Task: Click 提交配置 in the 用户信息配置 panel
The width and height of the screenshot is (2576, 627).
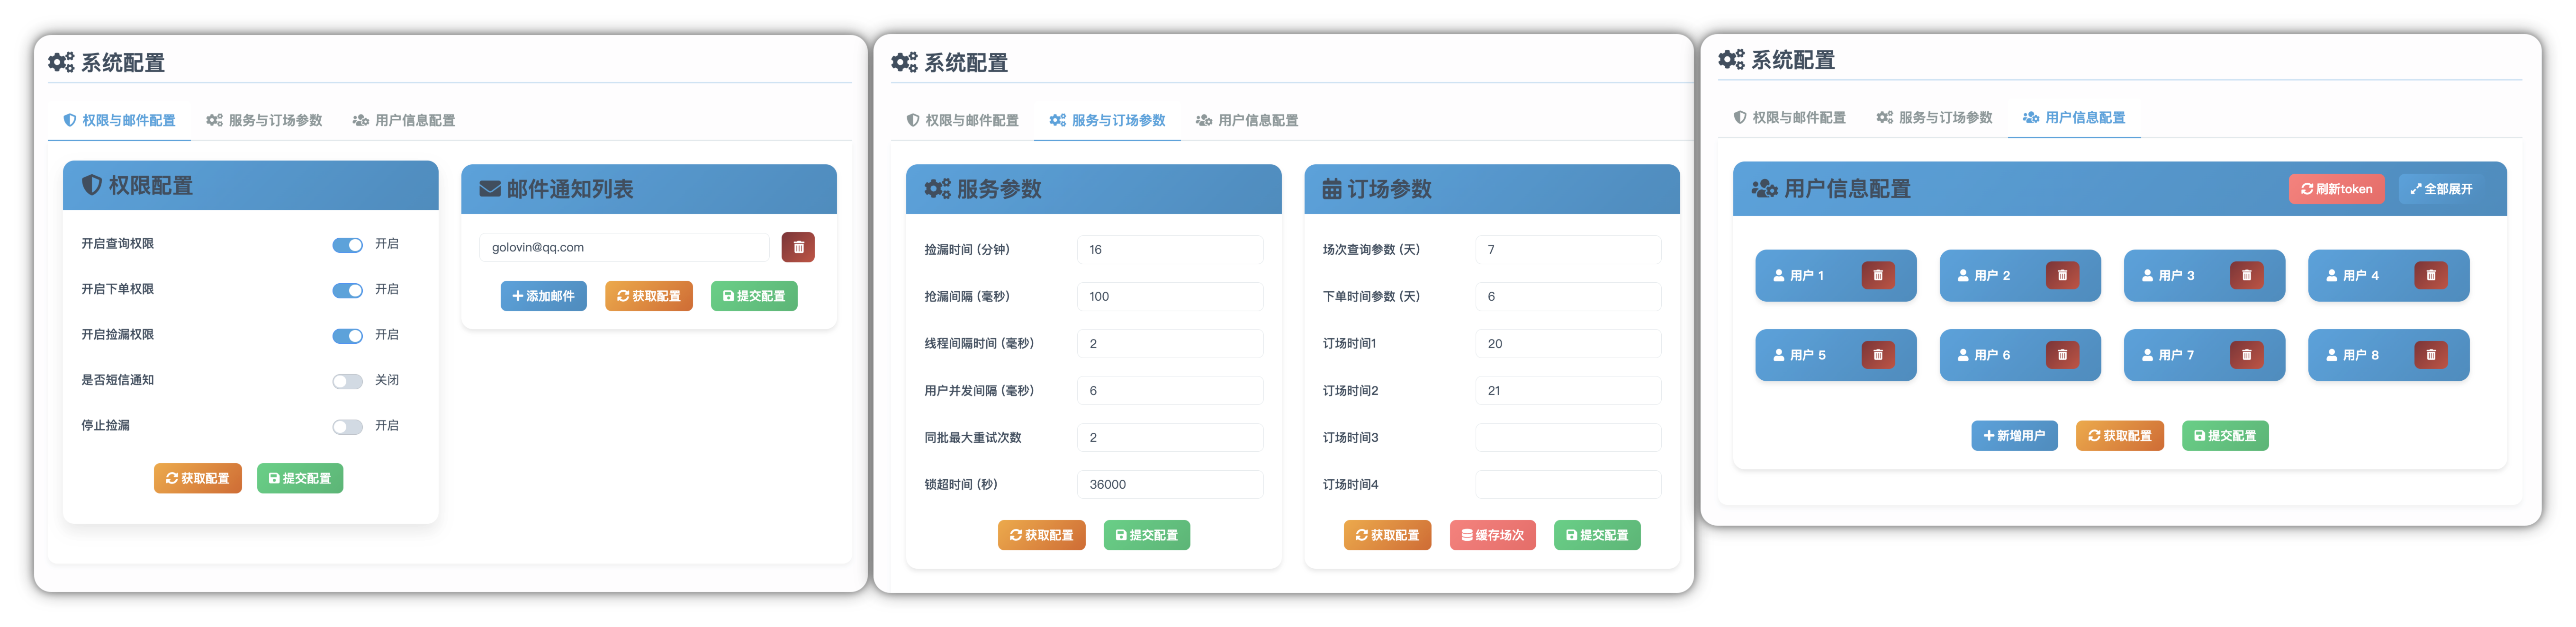Action: [2225, 436]
